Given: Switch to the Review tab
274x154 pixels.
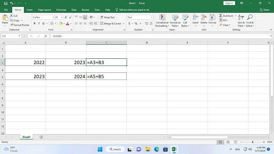Looking at the screenshot, I should tap(85, 10).
